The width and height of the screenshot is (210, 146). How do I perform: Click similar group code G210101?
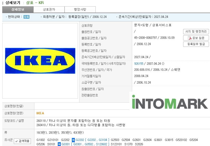pyautogui.click(x=53, y=140)
